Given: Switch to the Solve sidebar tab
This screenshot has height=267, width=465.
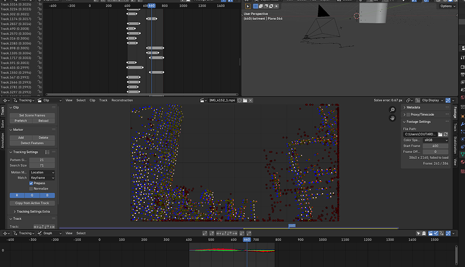Looking at the screenshot, I should [2, 124].
